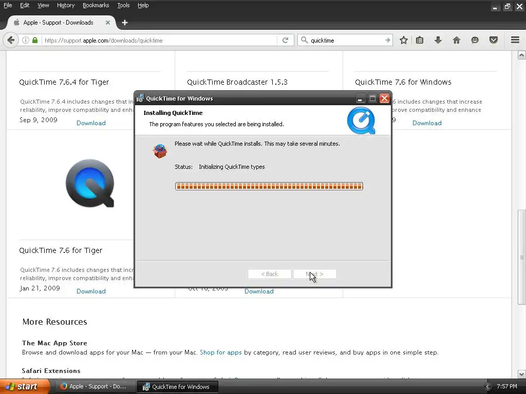Image resolution: width=526 pixels, height=394 pixels.
Task: Open site information icon in address bar
Action: click(26, 40)
